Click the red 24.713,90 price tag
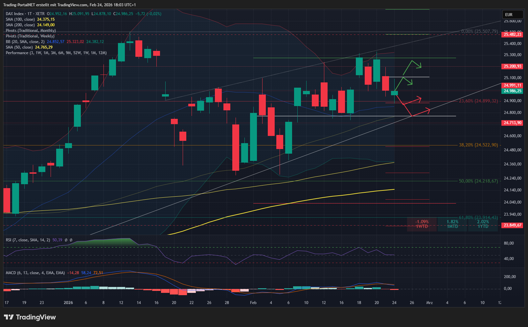Image resolution: width=528 pixels, height=327 pixels. click(512, 123)
